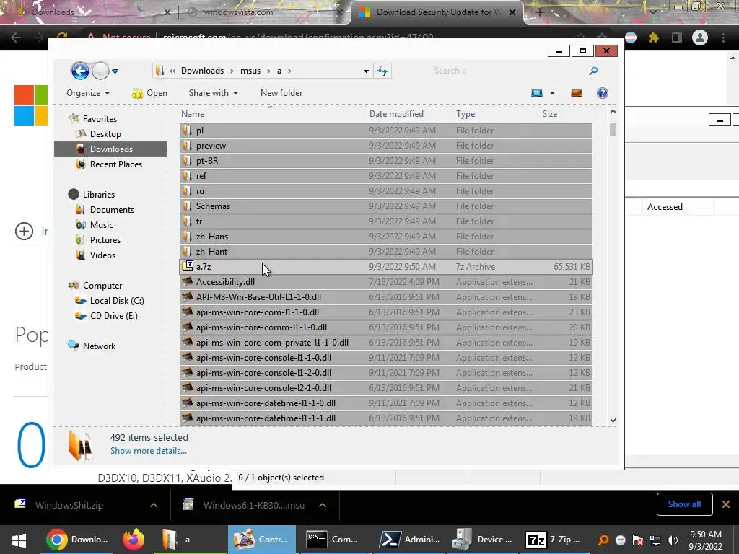Select the 'pt-BR' folder
This screenshot has height=554, width=739.
coord(386,161)
